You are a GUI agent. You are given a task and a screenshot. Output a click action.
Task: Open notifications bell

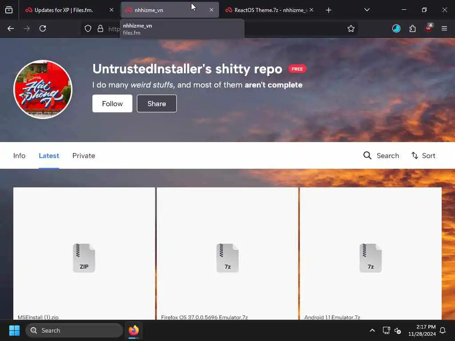pos(443,330)
